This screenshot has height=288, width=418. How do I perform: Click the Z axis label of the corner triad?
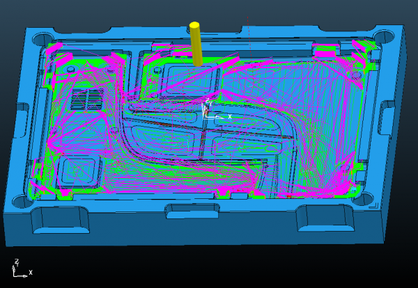[15, 262]
